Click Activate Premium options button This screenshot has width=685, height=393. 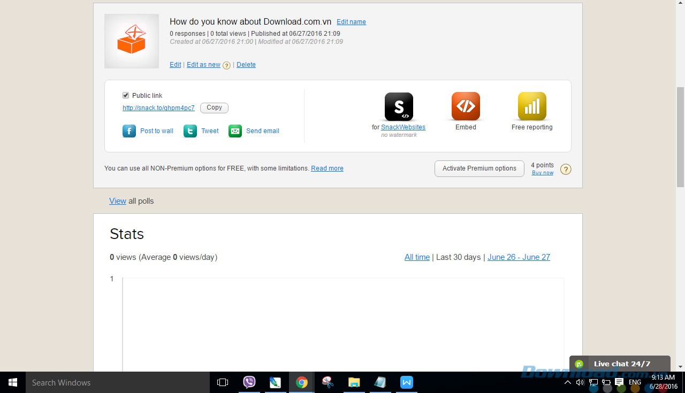[479, 168]
